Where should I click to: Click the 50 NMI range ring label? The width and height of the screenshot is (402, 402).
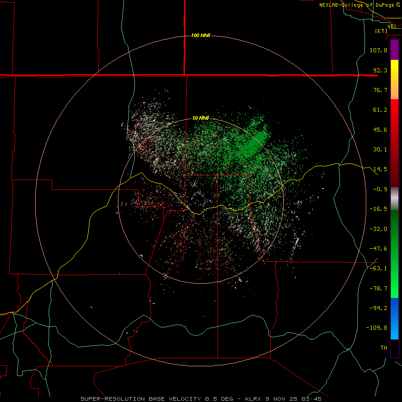coord(201,118)
